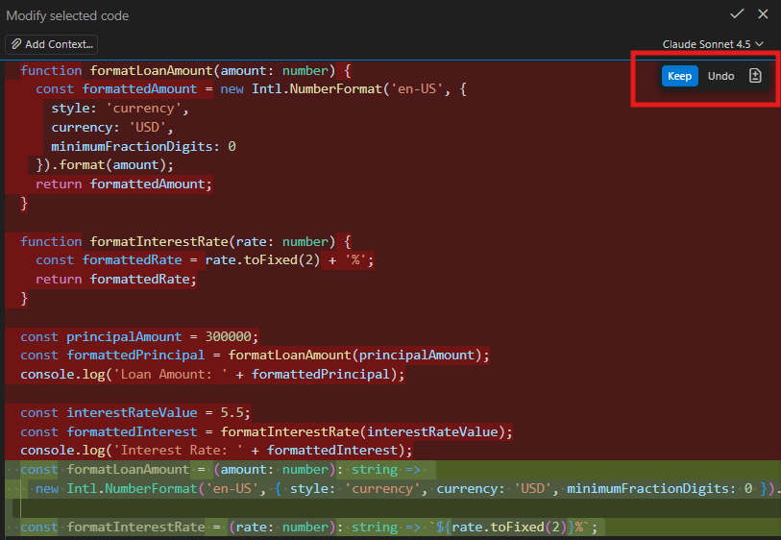Click the 'minimumFractionDigits: 0' line

(x=143, y=146)
